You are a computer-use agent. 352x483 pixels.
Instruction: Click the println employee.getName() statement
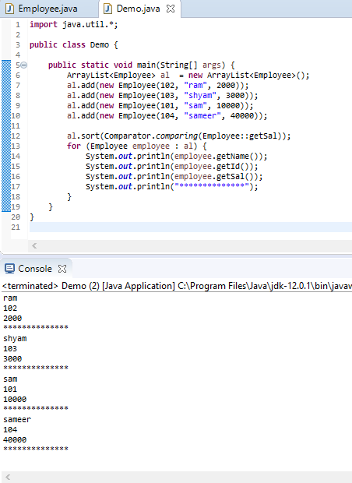177,156
